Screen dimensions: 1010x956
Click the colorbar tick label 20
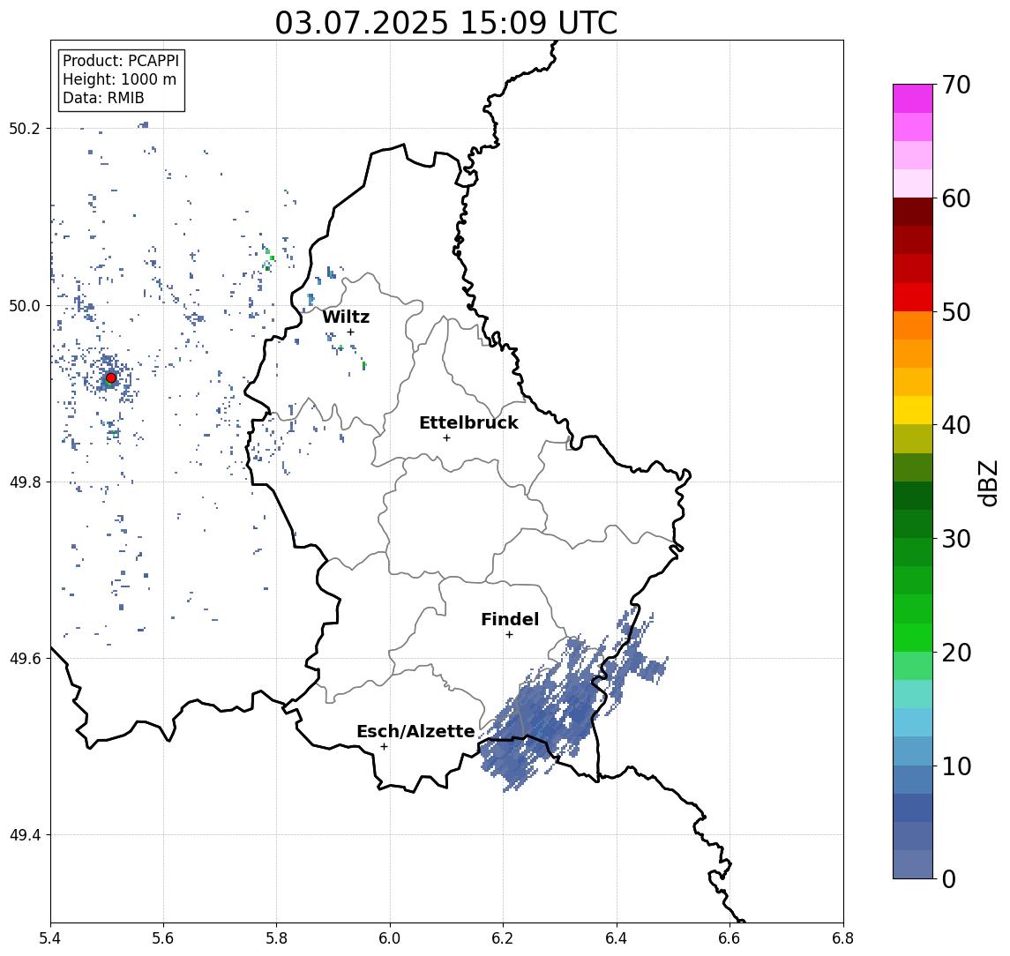point(956,652)
